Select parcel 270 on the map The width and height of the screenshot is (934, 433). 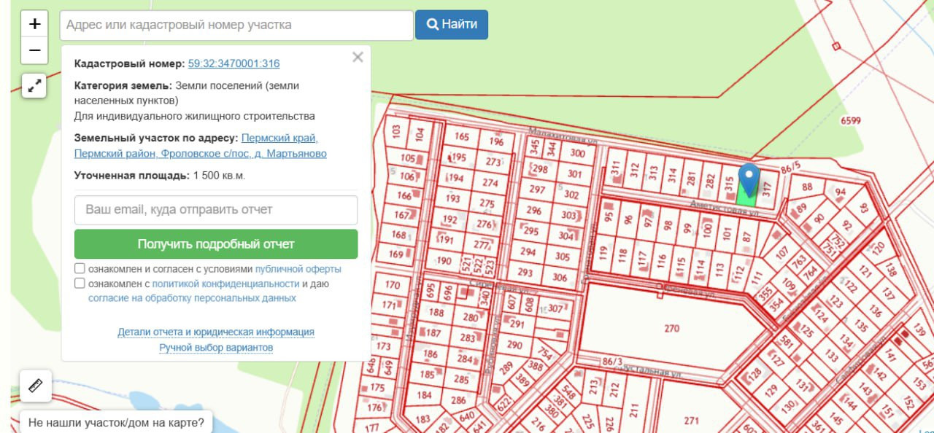click(671, 329)
